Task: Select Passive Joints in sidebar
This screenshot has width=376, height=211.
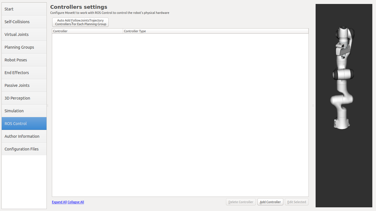Action: (x=24, y=85)
